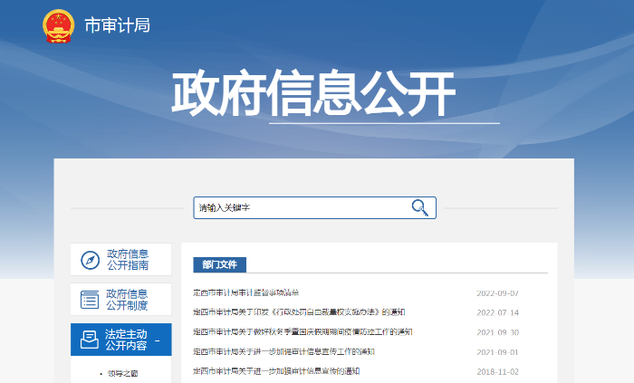Select the 法定主动公开内容 menu item
Screen dimensions: 634x383
point(126,340)
